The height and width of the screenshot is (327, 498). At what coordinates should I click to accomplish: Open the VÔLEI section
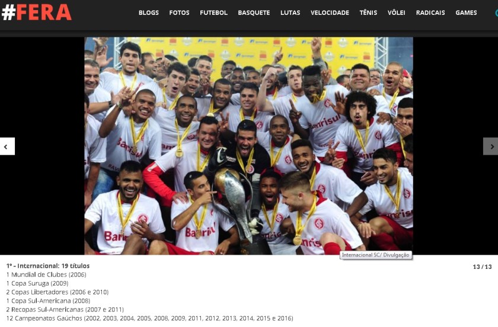(x=397, y=12)
